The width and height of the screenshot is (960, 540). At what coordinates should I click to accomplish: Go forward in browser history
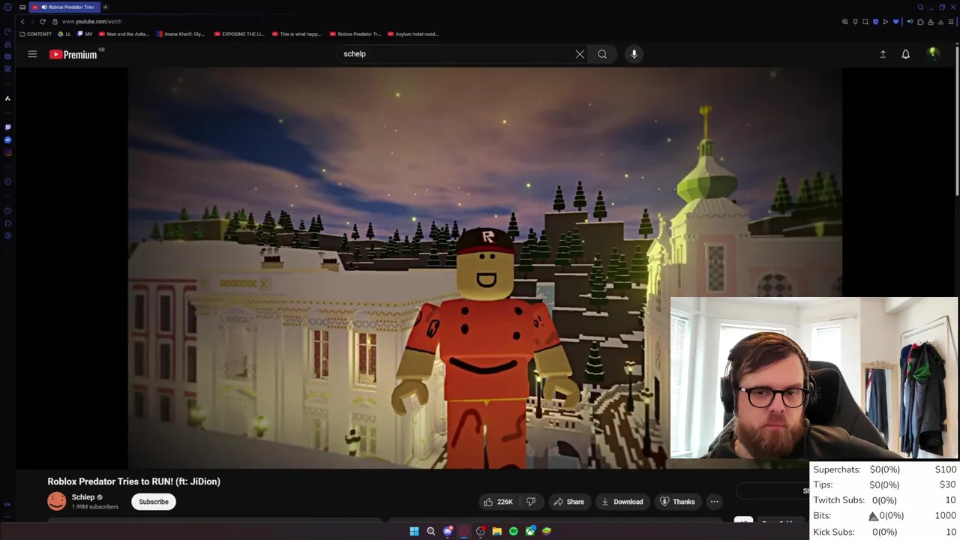[x=32, y=22]
